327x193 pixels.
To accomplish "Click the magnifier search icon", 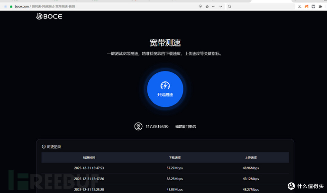I will point(230,6).
